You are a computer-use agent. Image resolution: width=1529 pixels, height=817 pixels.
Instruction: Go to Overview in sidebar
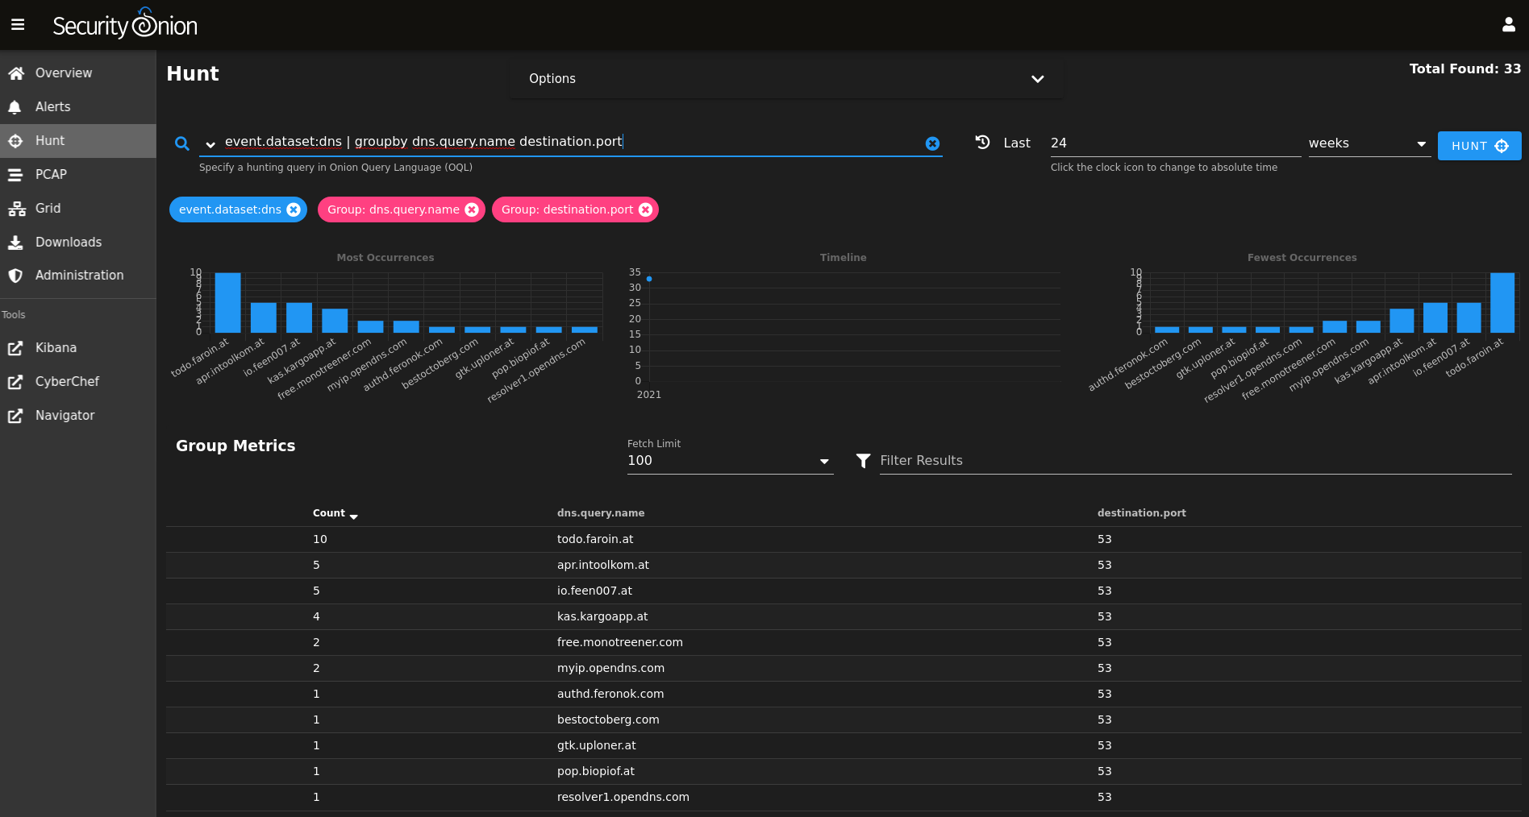pos(78,73)
